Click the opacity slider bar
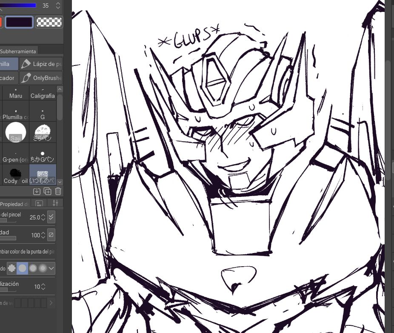Screen dimensions: 394x333 [8, 238]
